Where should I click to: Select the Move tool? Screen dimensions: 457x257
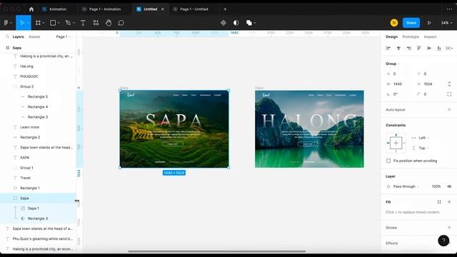pyautogui.click(x=21, y=23)
